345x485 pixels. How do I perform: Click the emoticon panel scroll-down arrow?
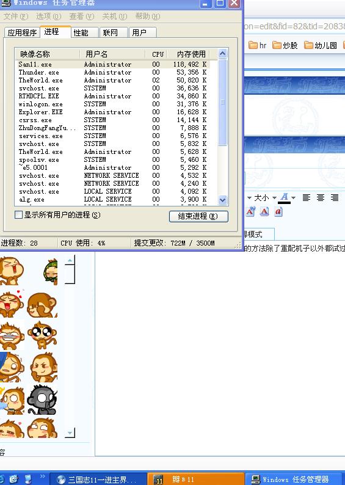[x=70, y=432]
